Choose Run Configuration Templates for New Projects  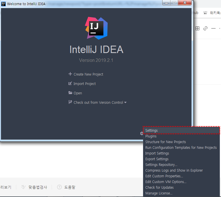(181, 148)
